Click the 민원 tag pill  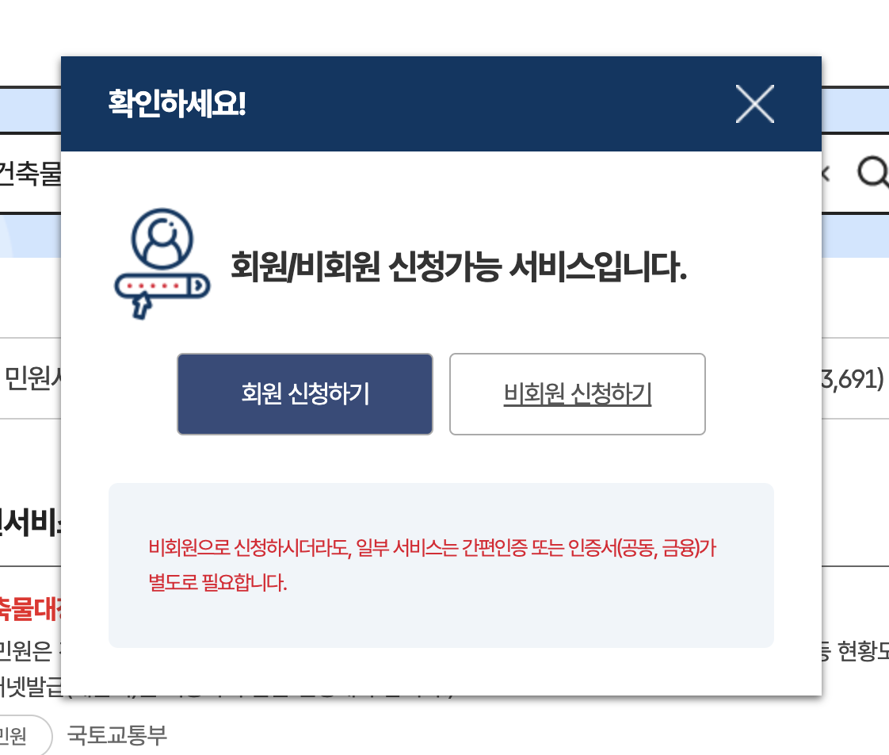click(x=23, y=736)
